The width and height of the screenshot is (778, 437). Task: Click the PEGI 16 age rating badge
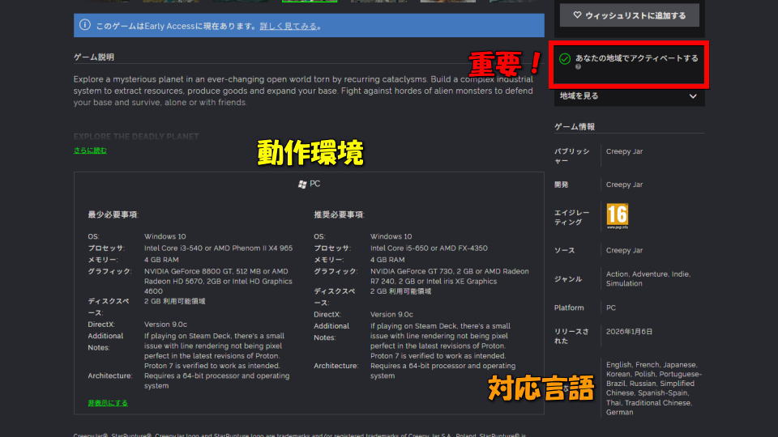[x=617, y=216]
